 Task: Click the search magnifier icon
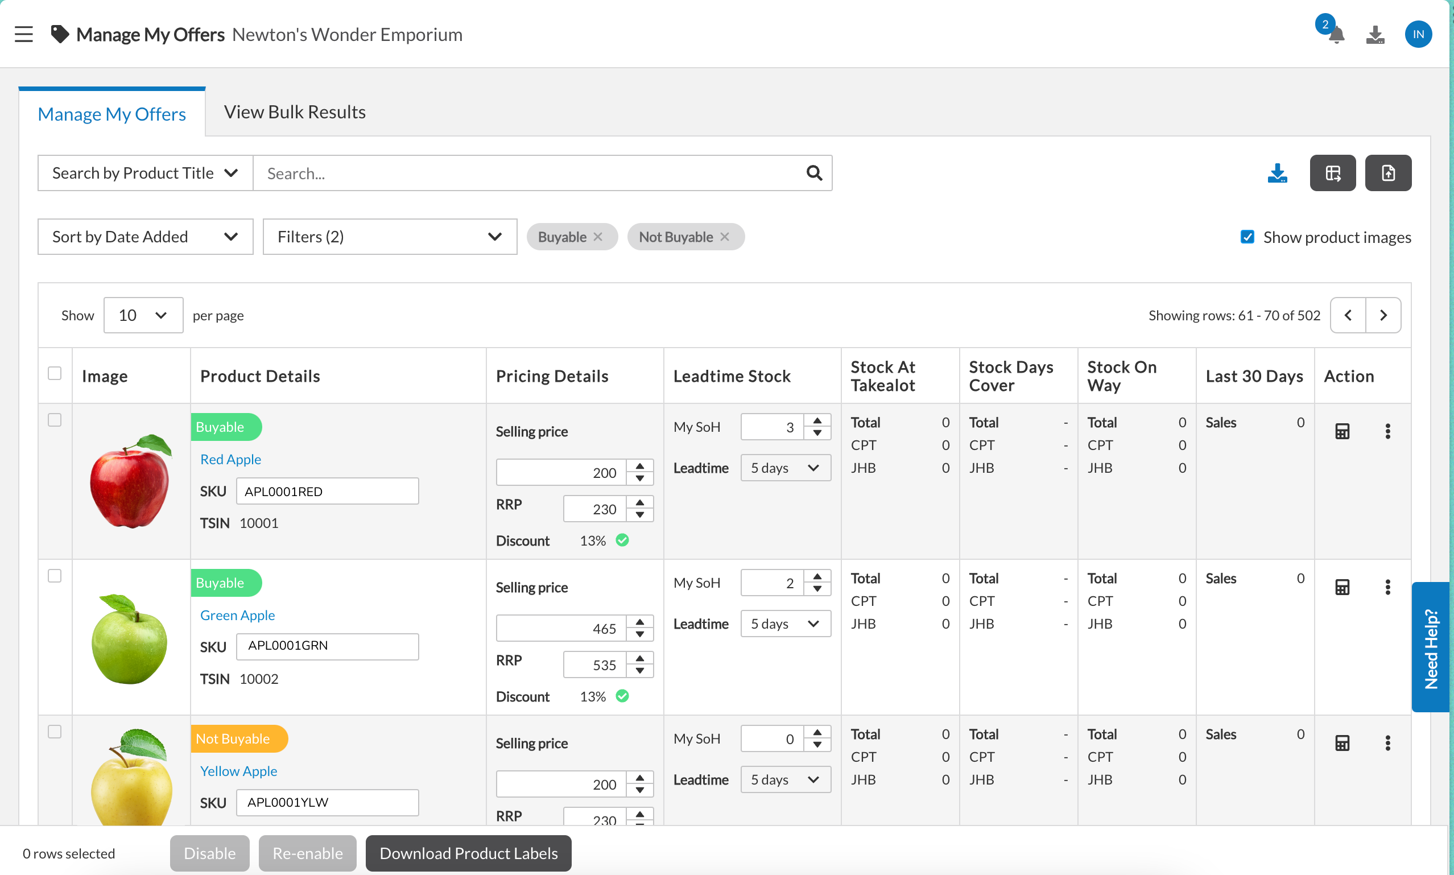(814, 174)
